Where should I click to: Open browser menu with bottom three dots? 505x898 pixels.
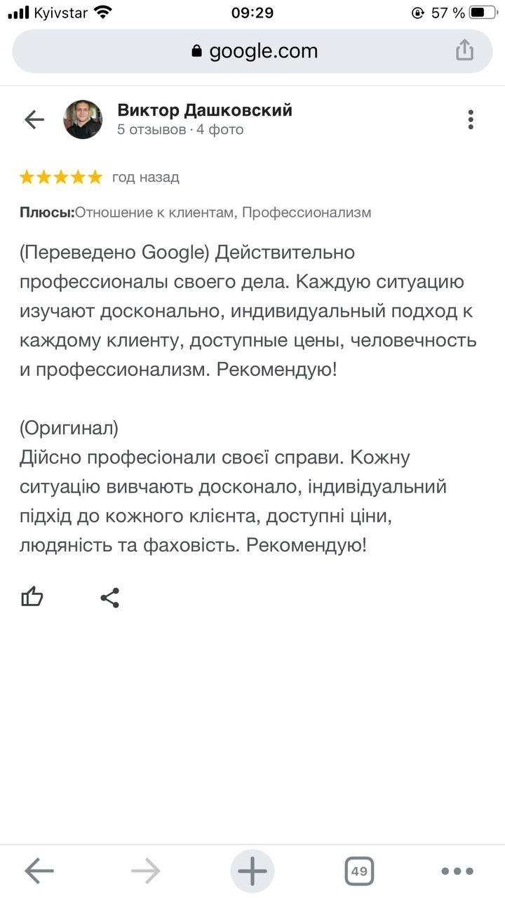[457, 871]
